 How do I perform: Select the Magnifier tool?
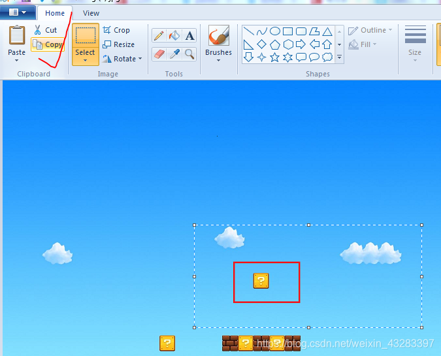pyautogui.click(x=189, y=54)
